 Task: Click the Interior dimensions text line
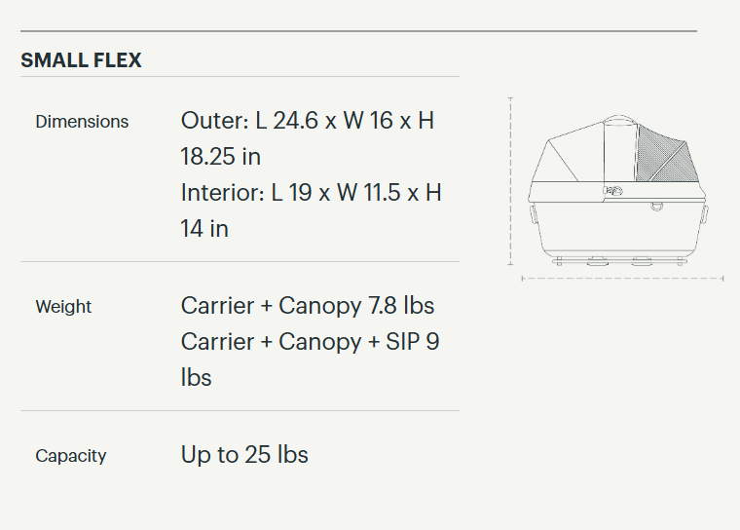coord(312,193)
